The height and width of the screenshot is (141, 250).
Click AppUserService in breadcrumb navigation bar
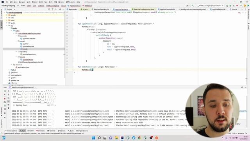coord(74,6)
